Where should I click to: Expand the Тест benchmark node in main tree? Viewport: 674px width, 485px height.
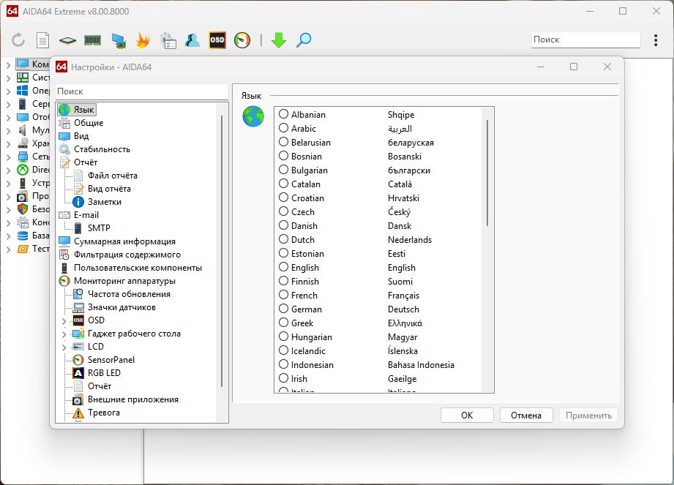click(x=8, y=249)
